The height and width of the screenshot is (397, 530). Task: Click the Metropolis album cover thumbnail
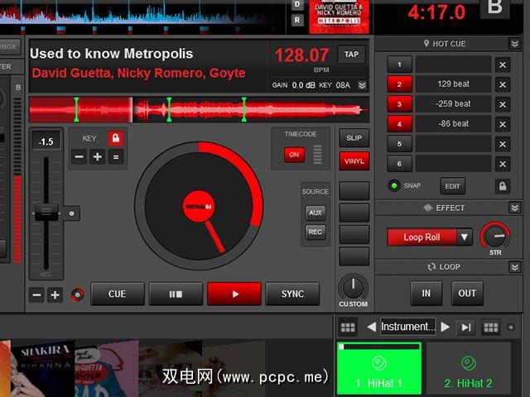point(339,17)
